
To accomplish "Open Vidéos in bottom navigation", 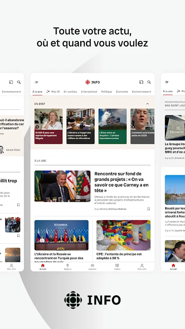I will (117, 267).
